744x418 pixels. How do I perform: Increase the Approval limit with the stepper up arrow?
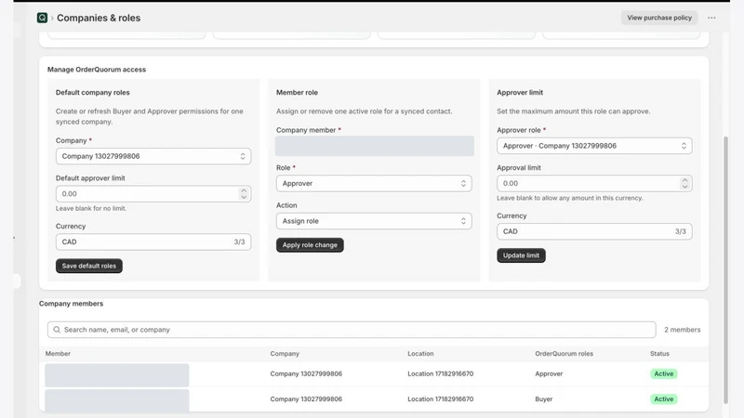tap(684, 180)
